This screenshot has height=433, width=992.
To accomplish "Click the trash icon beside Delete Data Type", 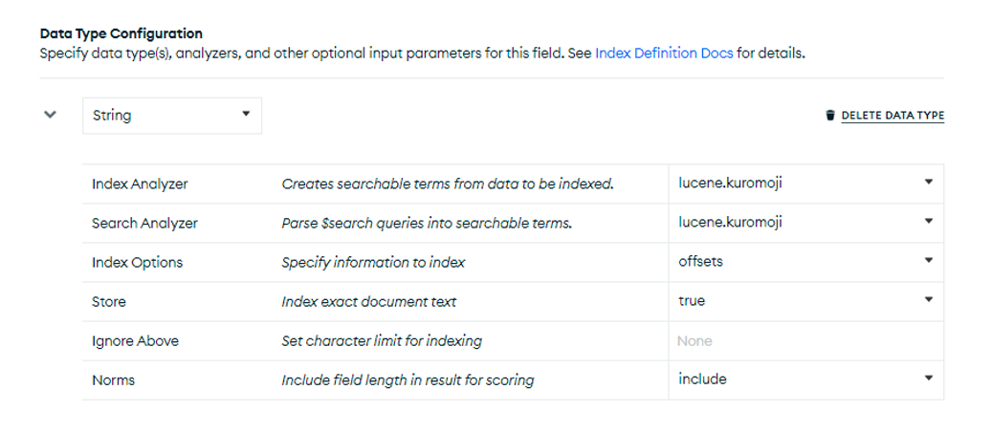I will 830,116.
